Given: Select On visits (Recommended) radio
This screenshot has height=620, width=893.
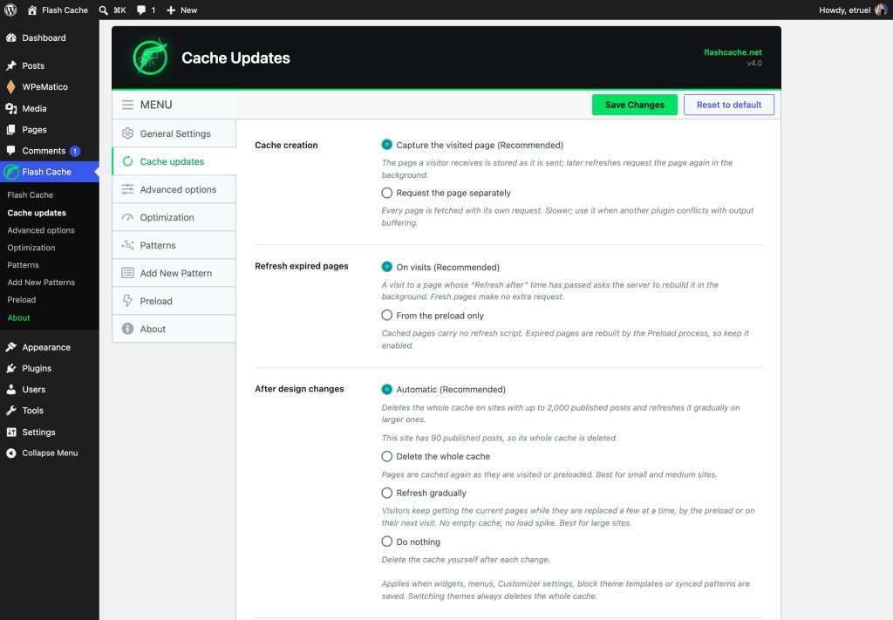Looking at the screenshot, I should 386,267.
